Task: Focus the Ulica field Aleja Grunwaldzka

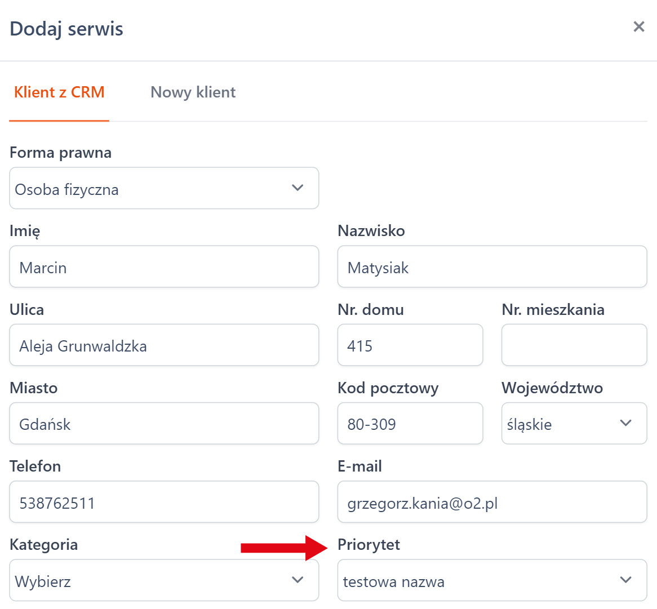Action: pyautogui.click(x=164, y=345)
